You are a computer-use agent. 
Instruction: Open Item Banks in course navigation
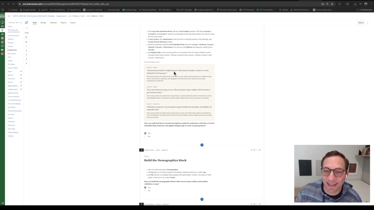(x=12, y=107)
